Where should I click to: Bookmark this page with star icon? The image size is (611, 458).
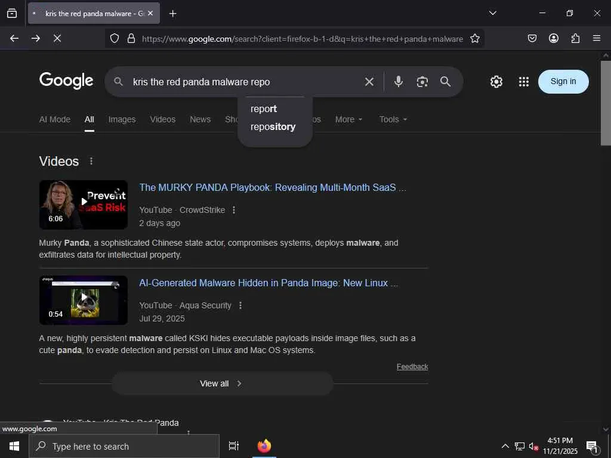point(474,38)
